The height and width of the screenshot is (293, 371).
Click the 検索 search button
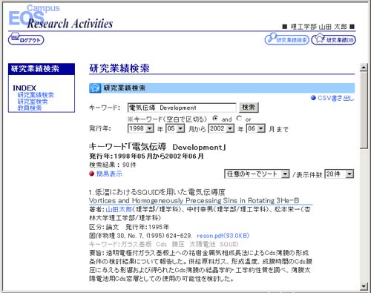(249, 108)
